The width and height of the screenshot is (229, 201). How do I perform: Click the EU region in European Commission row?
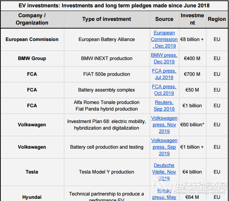pyautogui.click(x=217, y=40)
